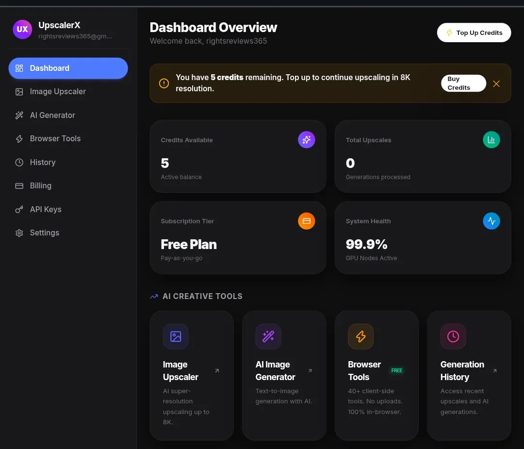Click the Image Upscaler card picture icon
Image resolution: width=524 pixels, height=449 pixels.
pyautogui.click(x=176, y=336)
